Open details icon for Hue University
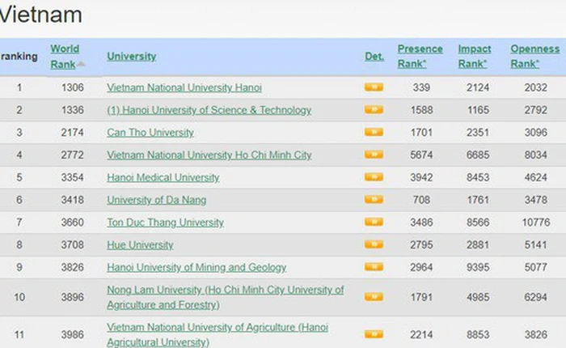Viewport: 566px width, 348px height. click(x=374, y=244)
